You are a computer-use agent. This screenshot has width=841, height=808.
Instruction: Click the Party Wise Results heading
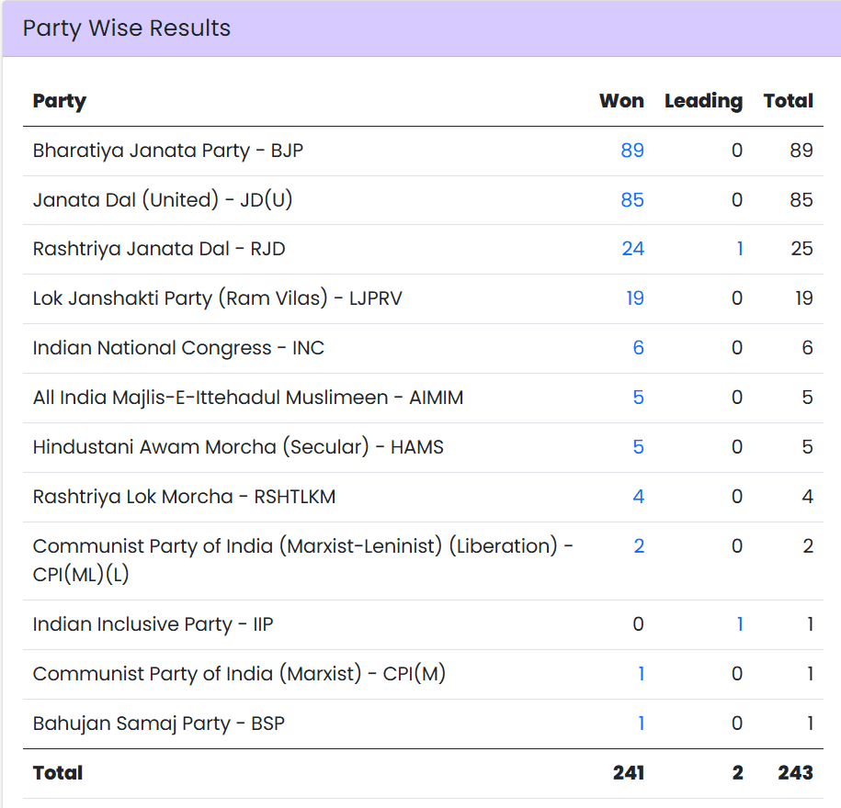tap(127, 28)
